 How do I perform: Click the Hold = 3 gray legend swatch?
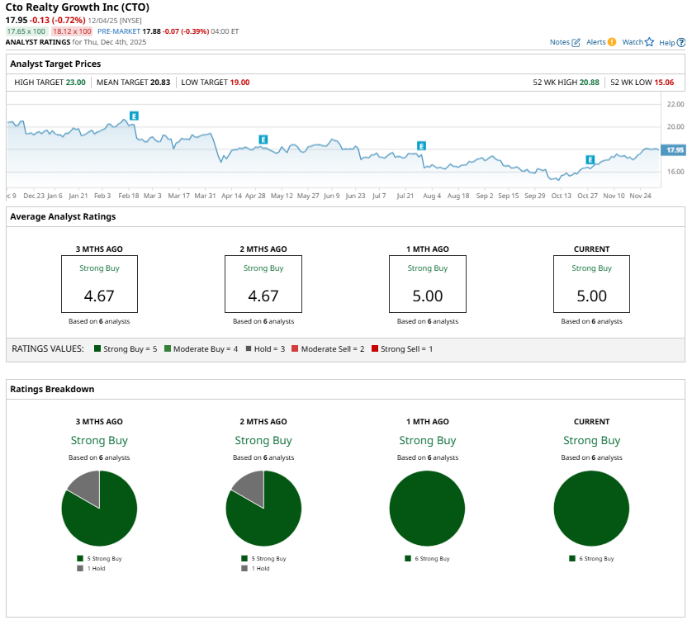pos(249,349)
